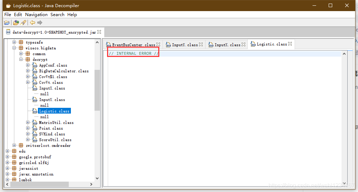The image size is (358, 192).
Task: Expand the AppConf.class node
Action: coord(28,65)
